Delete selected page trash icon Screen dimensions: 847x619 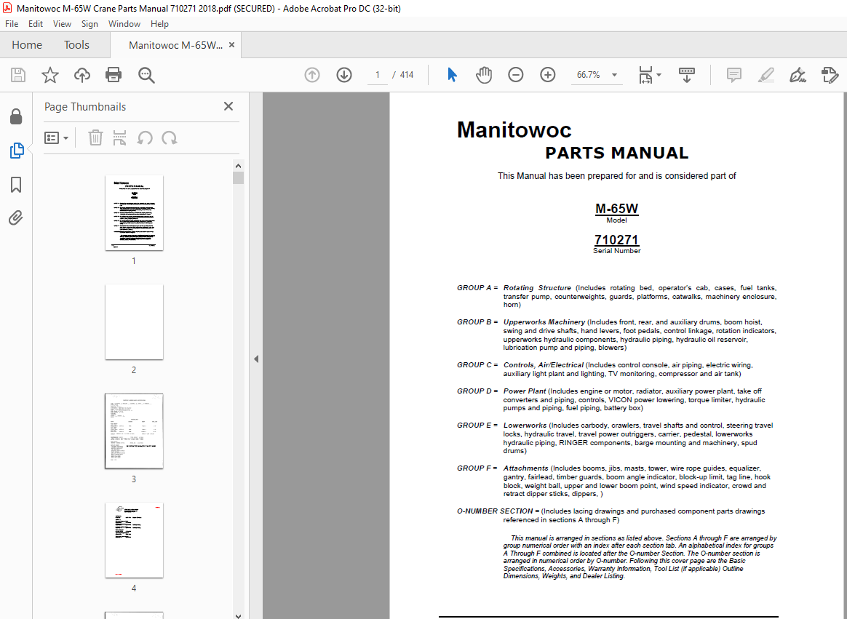click(x=95, y=137)
